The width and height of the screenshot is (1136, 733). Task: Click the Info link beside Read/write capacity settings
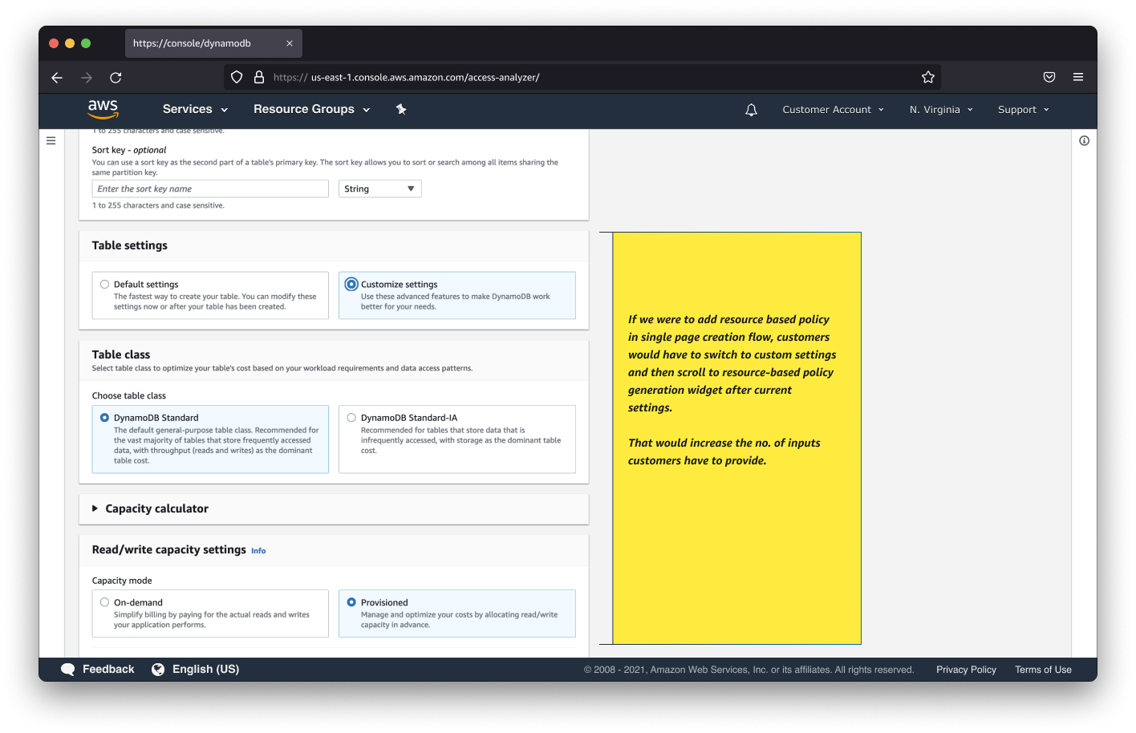click(258, 551)
